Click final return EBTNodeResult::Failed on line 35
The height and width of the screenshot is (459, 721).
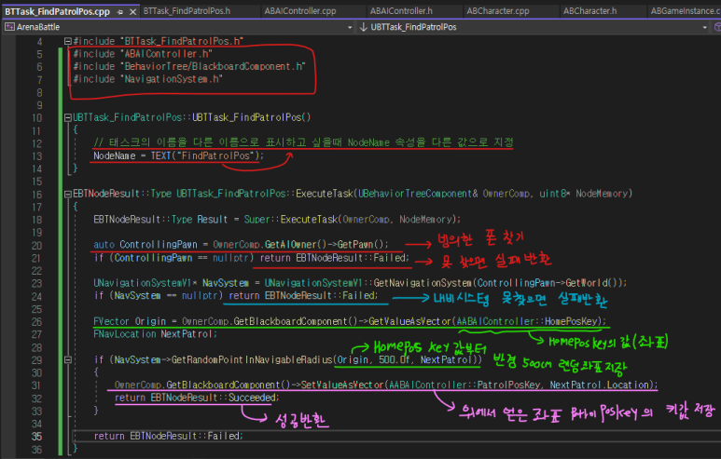[168, 436]
